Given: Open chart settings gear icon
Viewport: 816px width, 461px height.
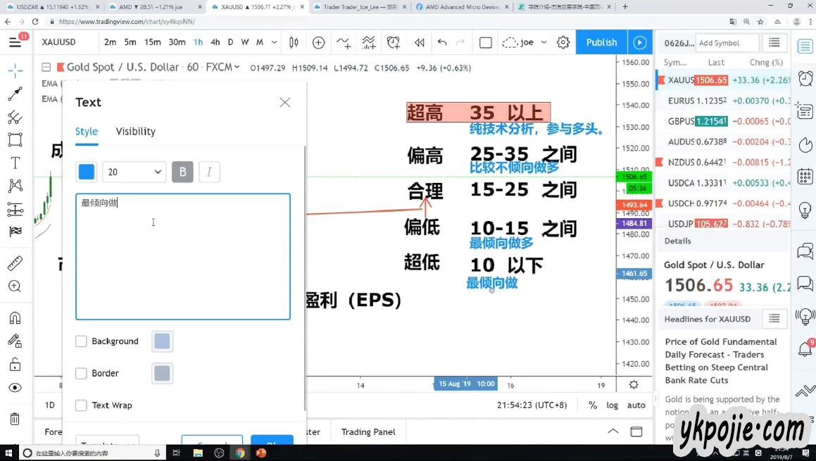Looking at the screenshot, I should point(563,42).
